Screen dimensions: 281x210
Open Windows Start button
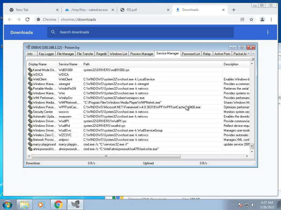click(7, 205)
